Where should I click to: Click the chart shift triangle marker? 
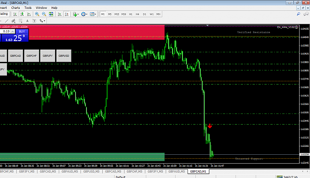coord(207,25)
